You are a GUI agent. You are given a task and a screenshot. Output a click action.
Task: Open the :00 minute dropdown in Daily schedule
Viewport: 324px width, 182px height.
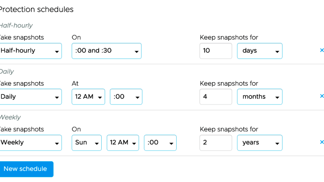pyautogui.click(x=126, y=97)
